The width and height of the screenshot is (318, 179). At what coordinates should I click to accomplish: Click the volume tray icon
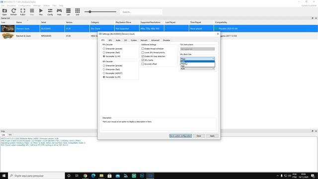pos(290,176)
